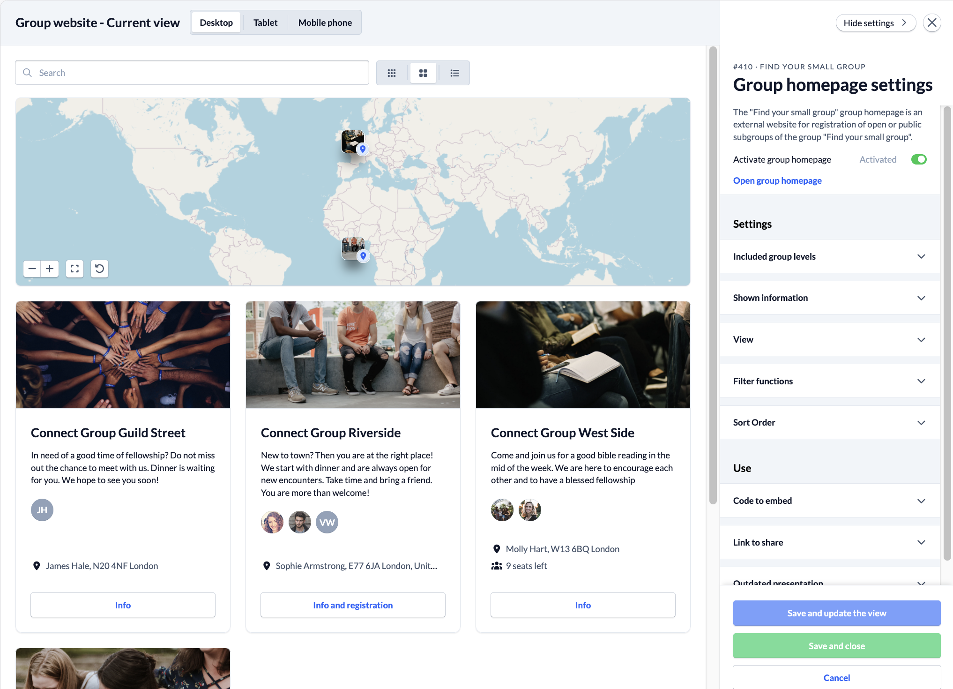Image resolution: width=953 pixels, height=689 pixels.
Task: Focus the group Search field
Action: click(192, 73)
